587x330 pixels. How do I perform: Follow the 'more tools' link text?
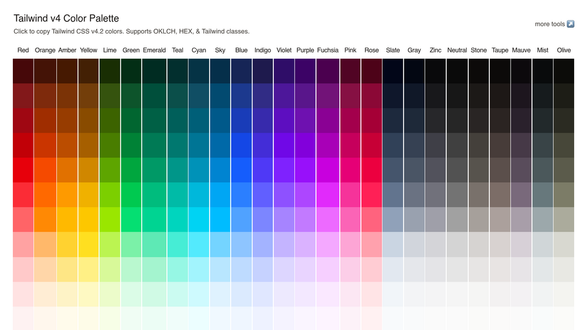tap(550, 24)
